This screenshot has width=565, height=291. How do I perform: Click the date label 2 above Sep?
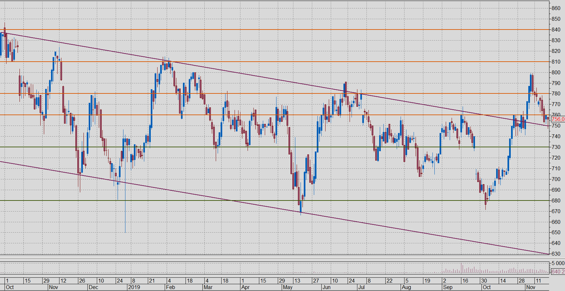click(444, 281)
